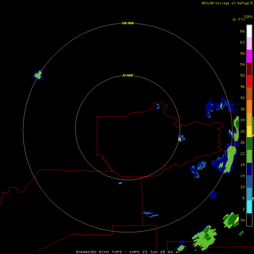Click the '58' legend value
Viewport: 254px width, 254px height.
click(x=242, y=53)
